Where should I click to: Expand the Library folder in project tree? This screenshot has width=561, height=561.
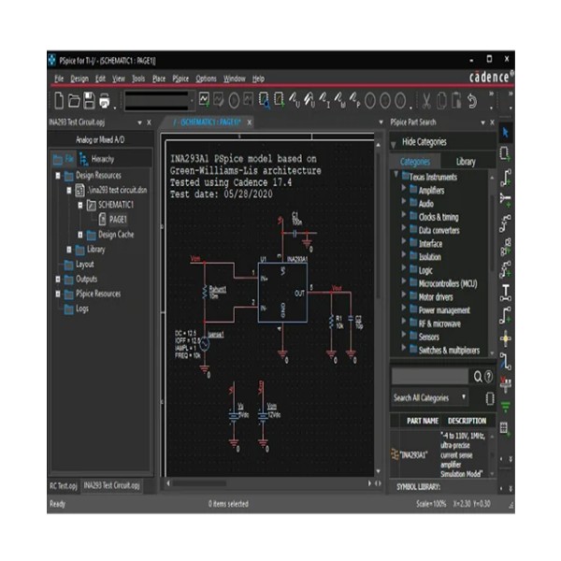(x=69, y=250)
